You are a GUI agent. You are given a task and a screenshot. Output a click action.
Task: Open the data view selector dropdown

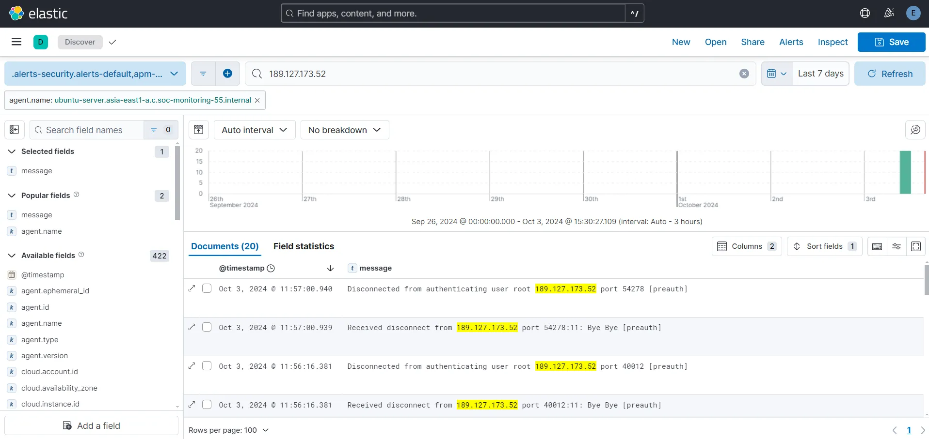click(x=95, y=74)
